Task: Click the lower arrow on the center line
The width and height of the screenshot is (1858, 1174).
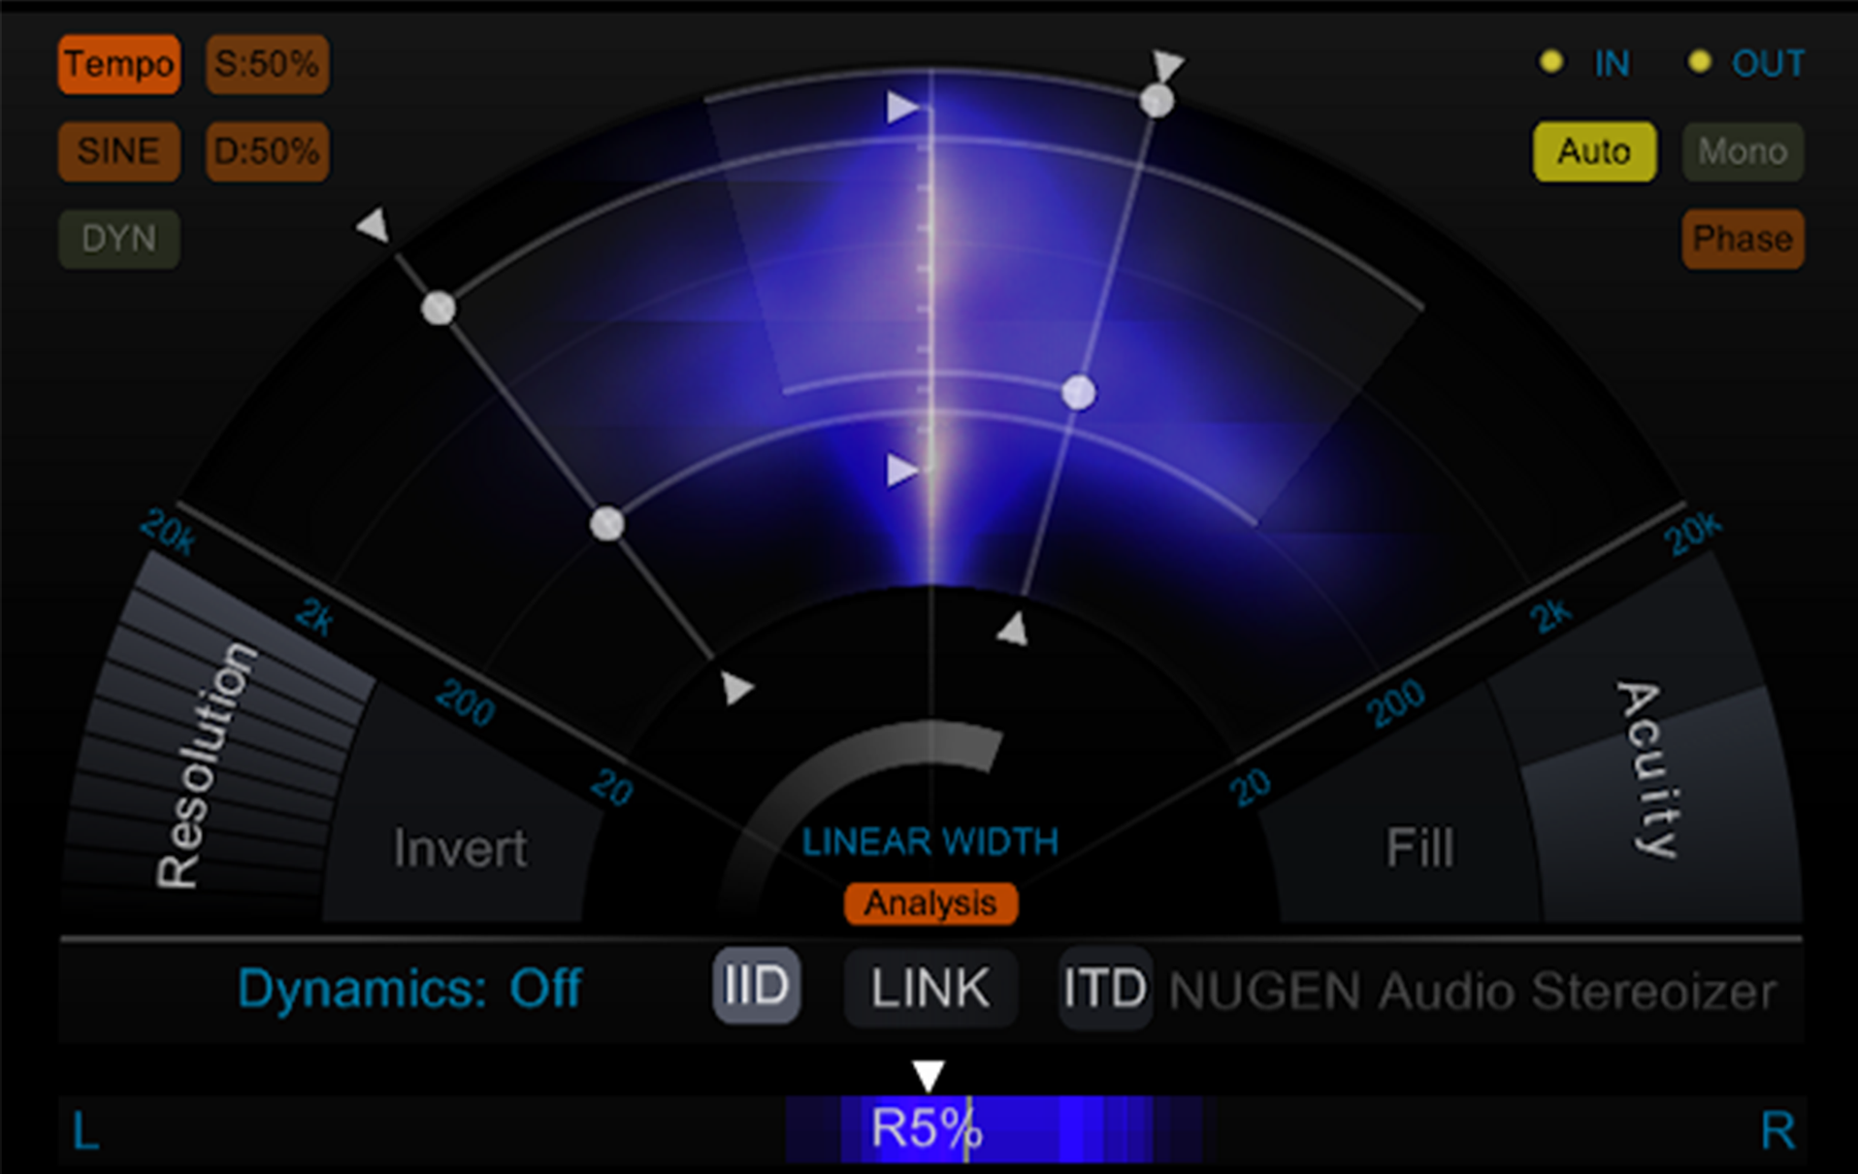Action: click(902, 471)
